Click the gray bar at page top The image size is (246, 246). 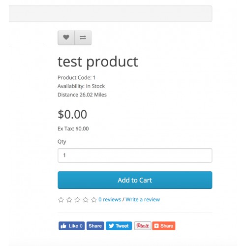pyautogui.click(x=110, y=14)
